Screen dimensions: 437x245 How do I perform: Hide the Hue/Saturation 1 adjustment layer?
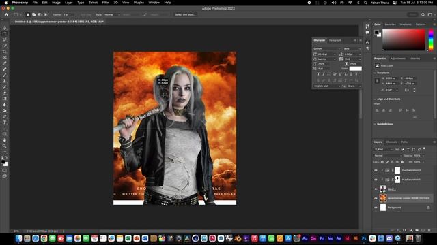click(x=376, y=180)
